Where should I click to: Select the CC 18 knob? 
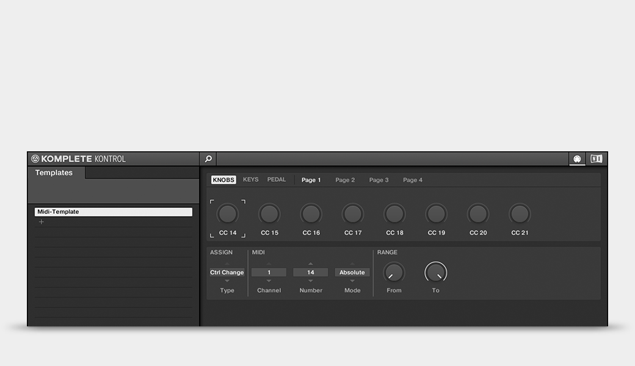[394, 213]
